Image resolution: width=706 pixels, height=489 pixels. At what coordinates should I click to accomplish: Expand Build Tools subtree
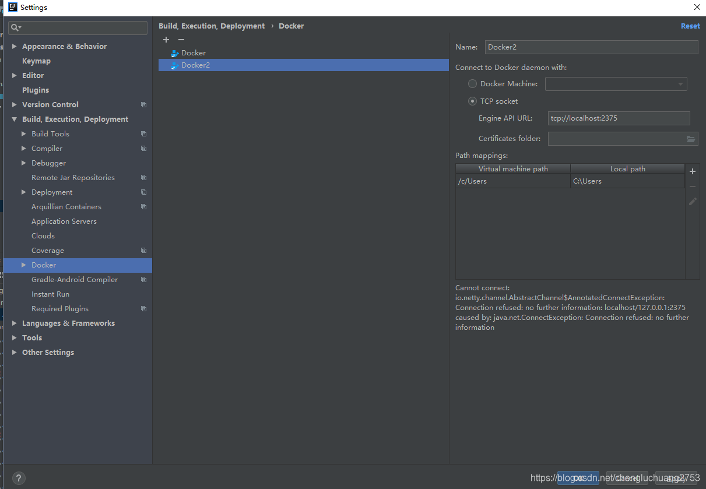[x=24, y=134]
